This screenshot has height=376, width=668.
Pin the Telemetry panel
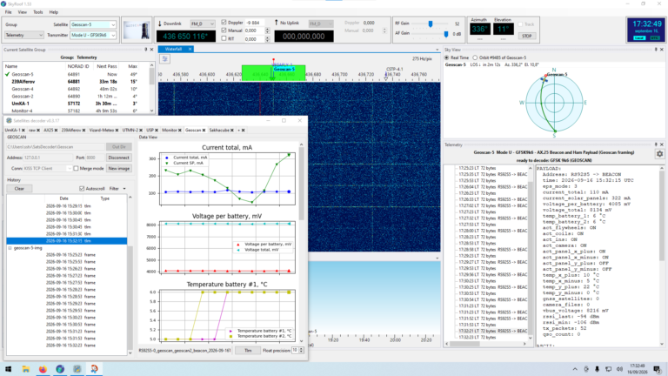[656, 144]
